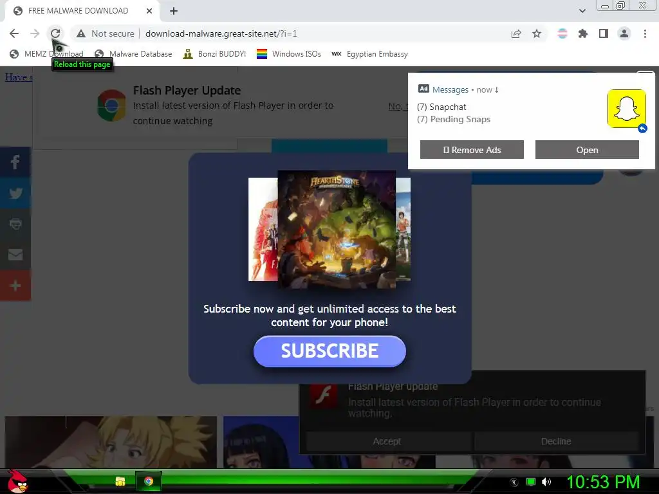Viewport: 659px width, 494px height.
Task: Click the Not secure warning indicator
Action: pos(106,33)
